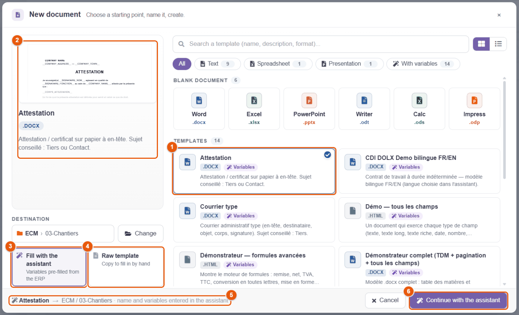Switch to list view layout
519x315 pixels.
tap(498, 44)
